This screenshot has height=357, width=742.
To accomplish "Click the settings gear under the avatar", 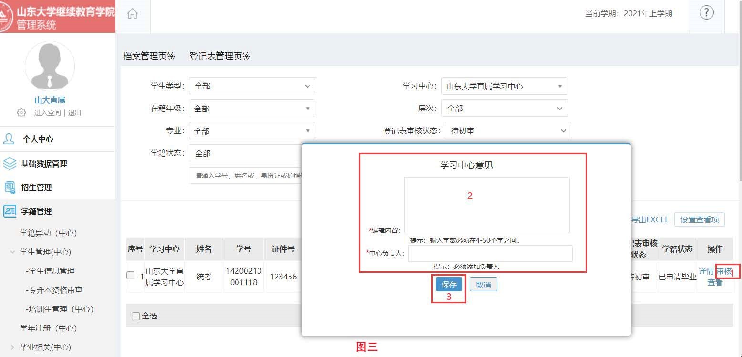I will [21, 113].
